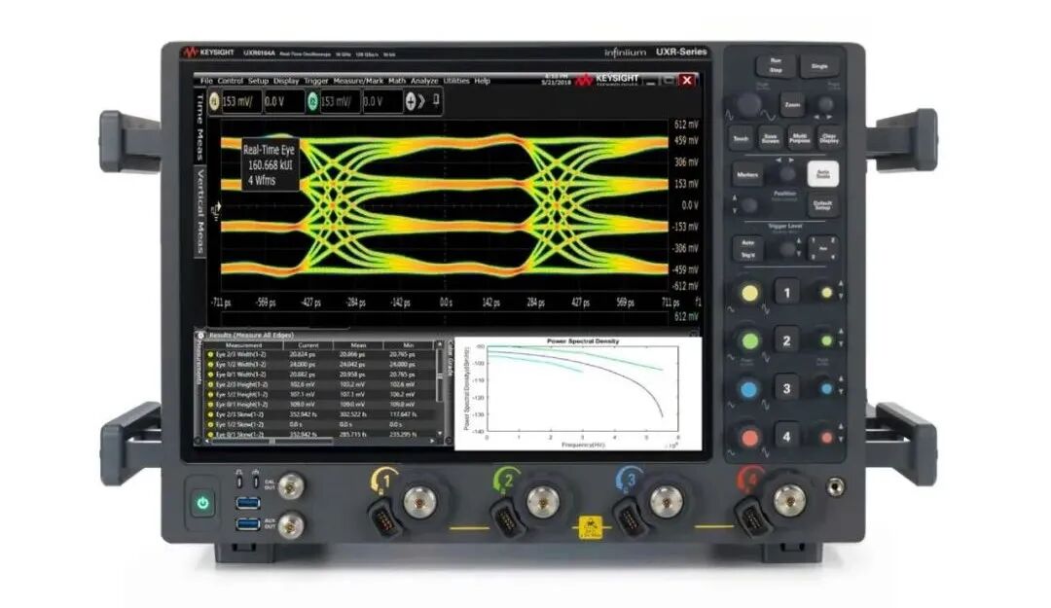This screenshot has height=608, width=1051.
Task: Select the Eye 2/3 Skew(1-2) measurement row
Action: (322, 415)
